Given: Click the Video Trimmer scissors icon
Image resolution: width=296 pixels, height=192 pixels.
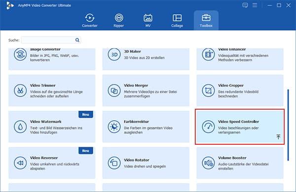Looking at the screenshot, I should tap(20, 91).
